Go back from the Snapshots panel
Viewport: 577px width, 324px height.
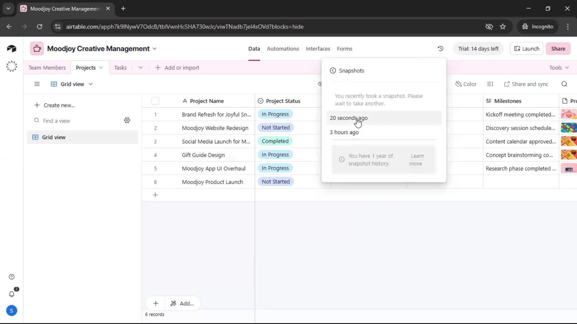tap(333, 70)
